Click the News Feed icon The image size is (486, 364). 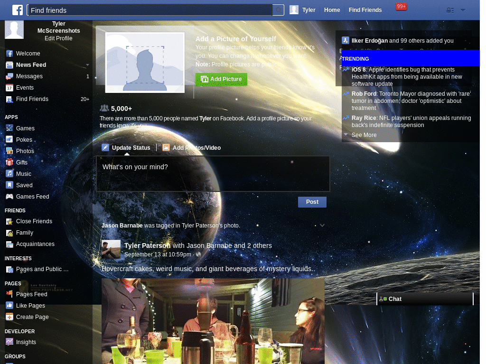9,65
